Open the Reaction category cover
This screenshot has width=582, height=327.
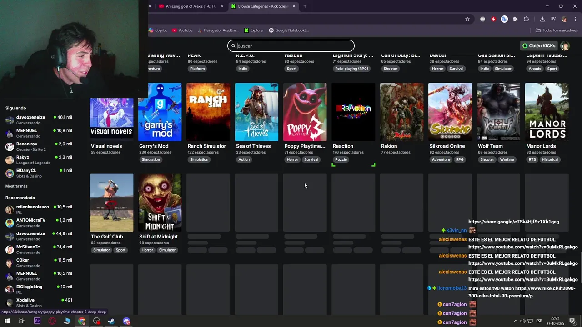coord(353,112)
